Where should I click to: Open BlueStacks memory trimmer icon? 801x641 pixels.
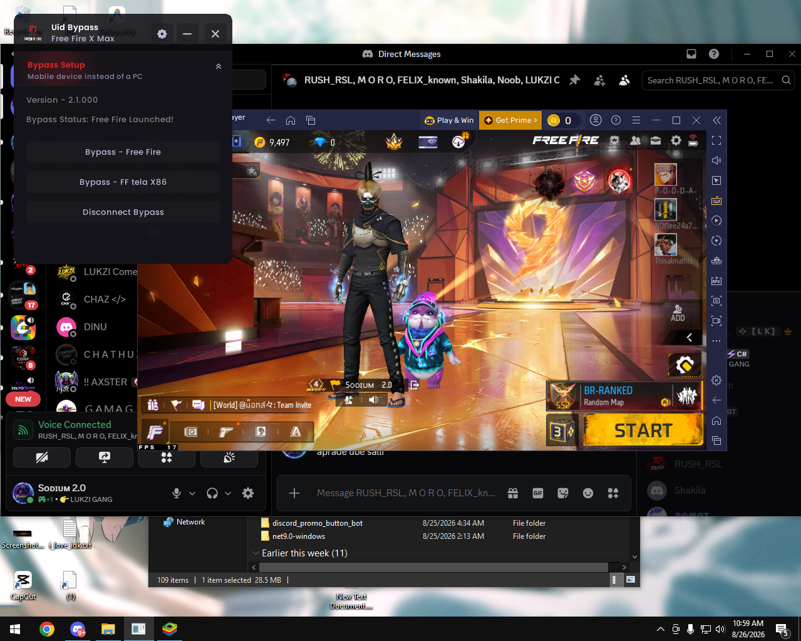716,261
